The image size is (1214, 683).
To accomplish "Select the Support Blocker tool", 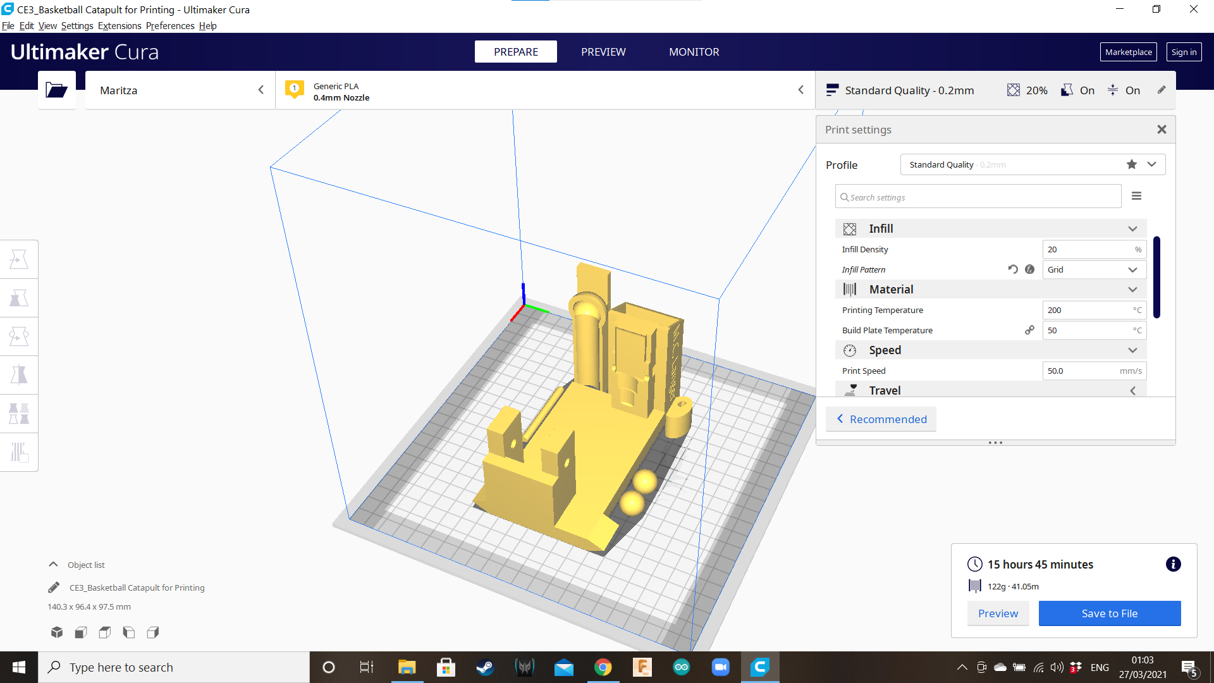I will [x=19, y=452].
